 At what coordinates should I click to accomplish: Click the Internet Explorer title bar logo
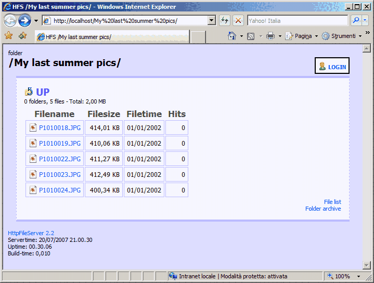click(7, 6)
